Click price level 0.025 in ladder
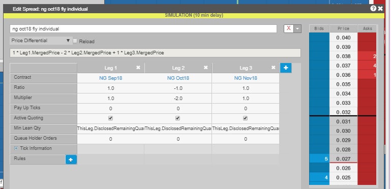The width and height of the screenshot is (392, 189). point(344,177)
